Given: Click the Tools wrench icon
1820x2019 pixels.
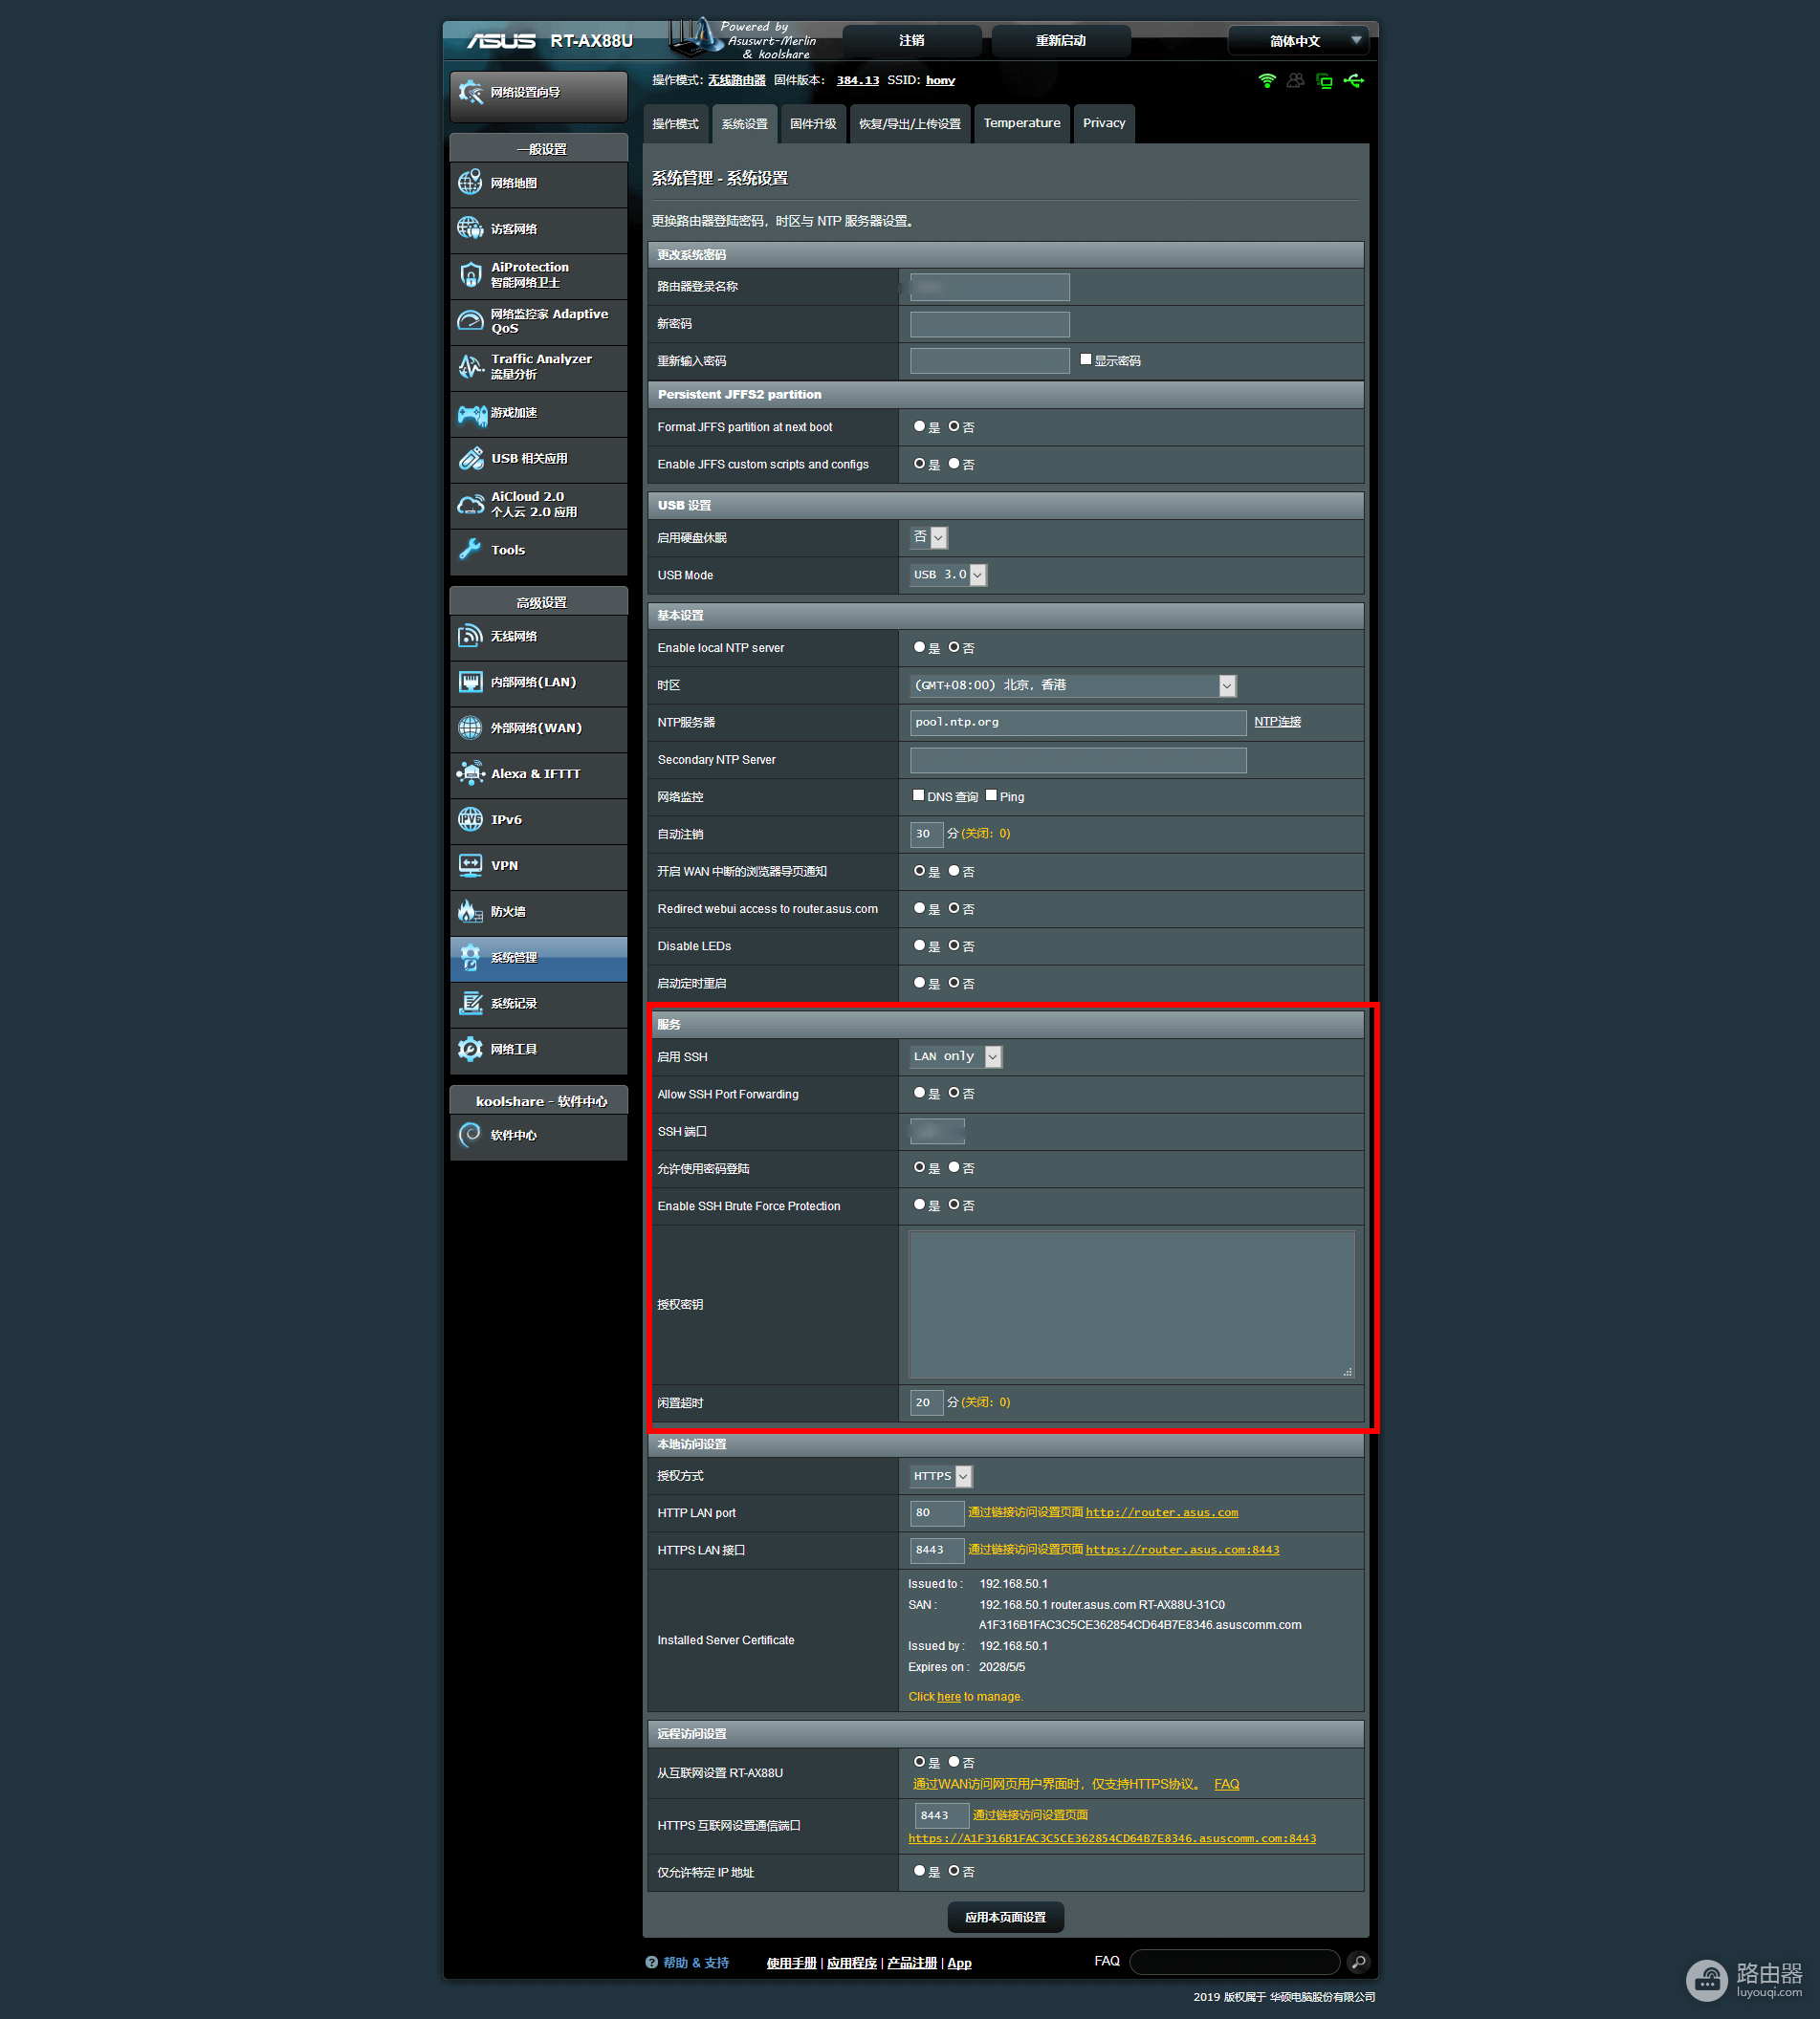Looking at the screenshot, I should pyautogui.click(x=470, y=550).
